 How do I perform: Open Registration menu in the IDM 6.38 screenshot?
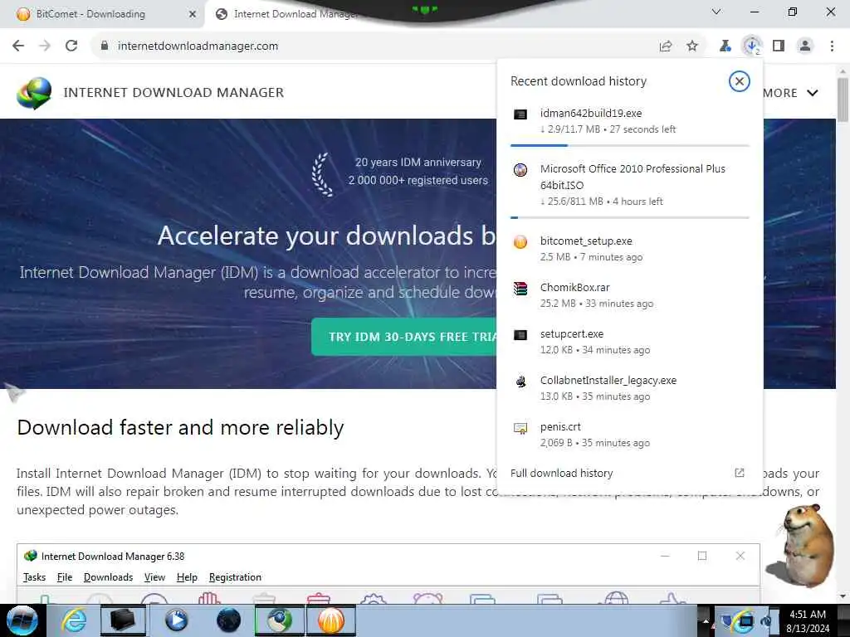tap(235, 577)
